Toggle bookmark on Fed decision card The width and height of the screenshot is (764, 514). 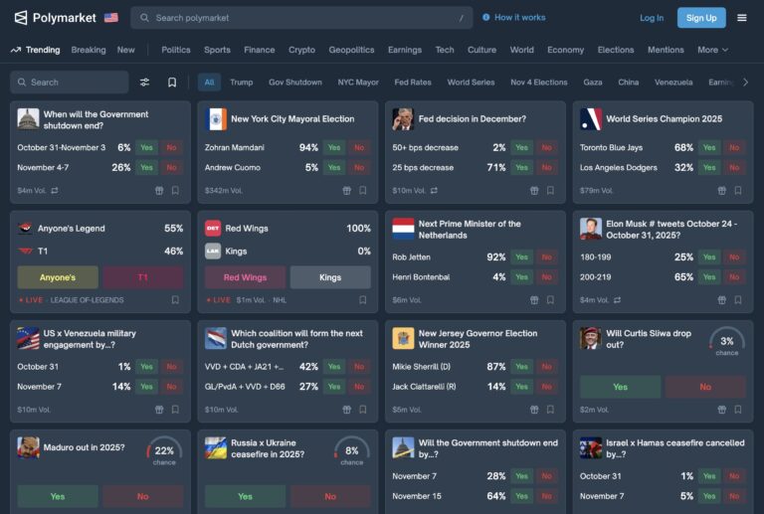click(550, 190)
